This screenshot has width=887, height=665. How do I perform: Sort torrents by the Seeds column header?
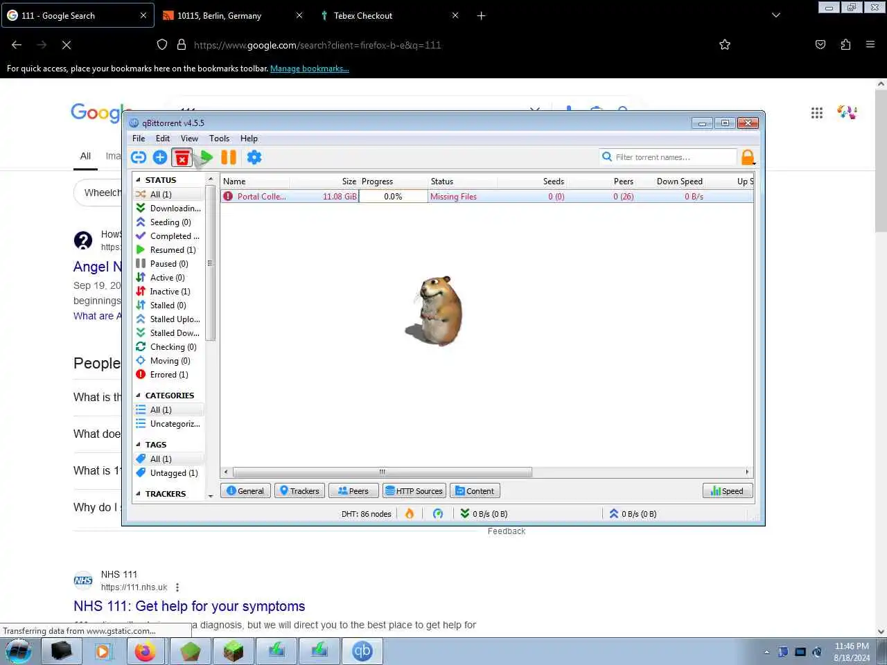point(532,181)
